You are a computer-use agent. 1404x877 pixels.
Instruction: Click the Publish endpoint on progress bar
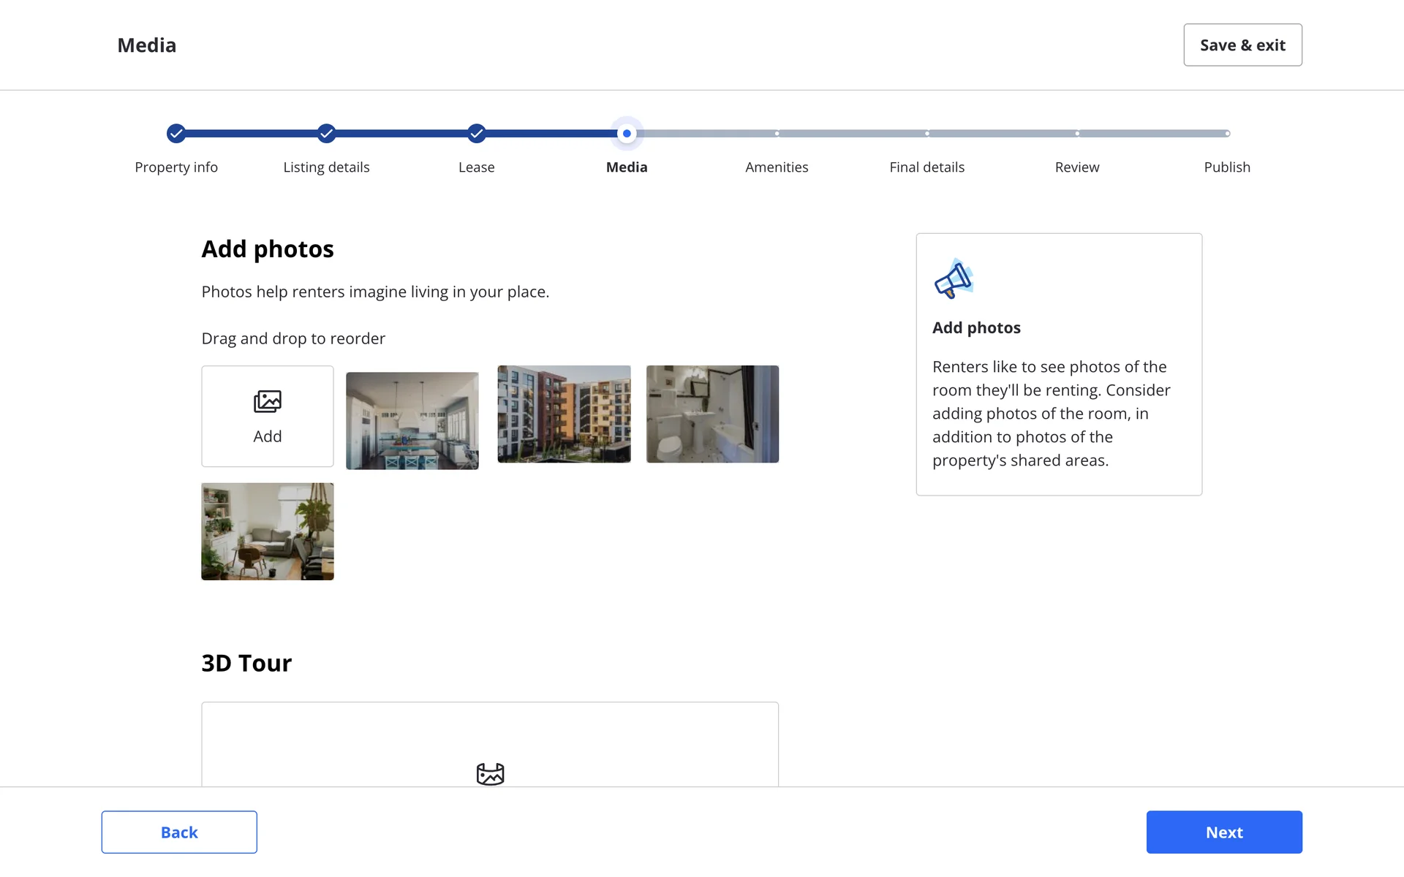1227,134
